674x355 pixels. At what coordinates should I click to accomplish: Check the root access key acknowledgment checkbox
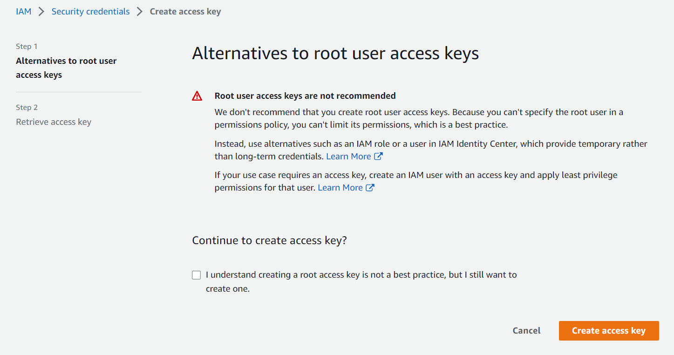tap(196, 275)
